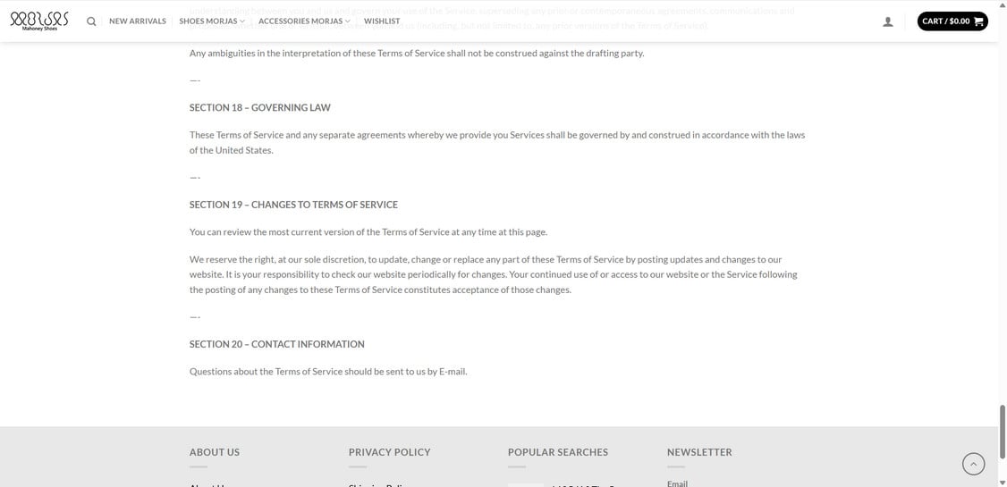Image resolution: width=1007 pixels, height=487 pixels.
Task: Click the shopping cart icon
Action: click(x=978, y=21)
